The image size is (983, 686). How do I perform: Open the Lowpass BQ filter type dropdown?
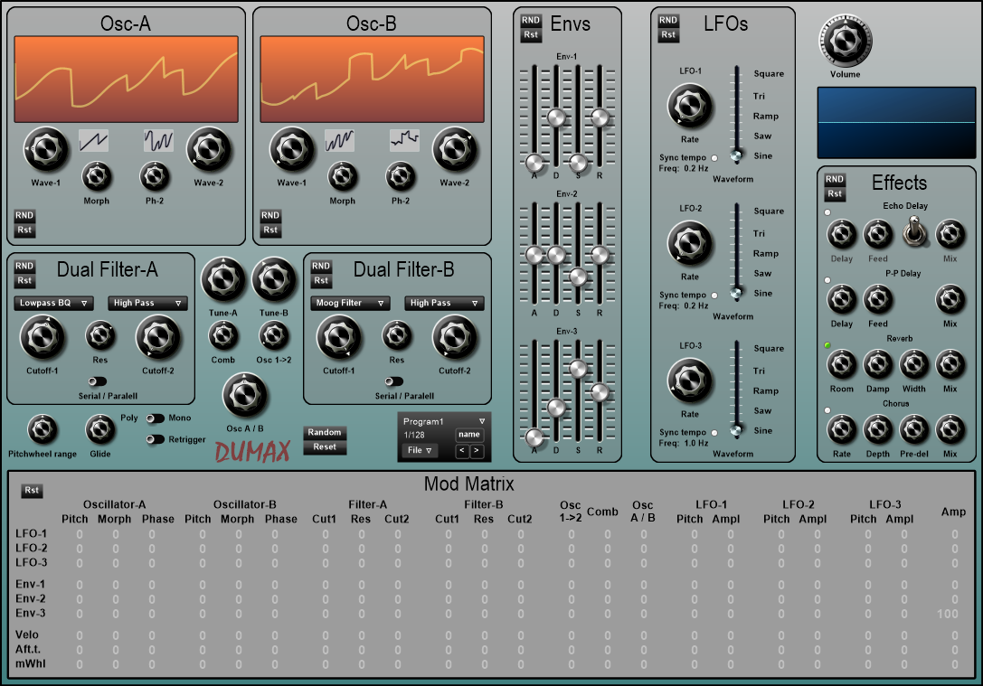(55, 303)
